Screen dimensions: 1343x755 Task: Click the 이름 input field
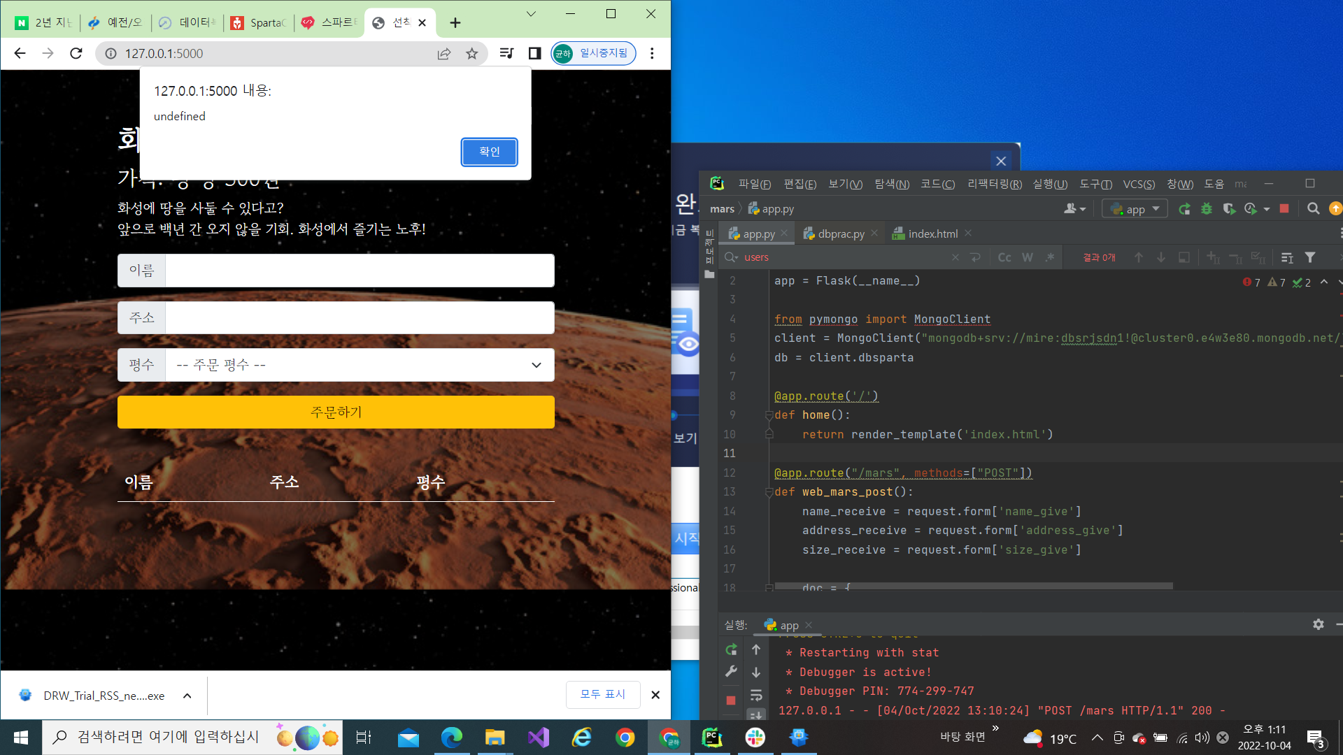click(360, 271)
